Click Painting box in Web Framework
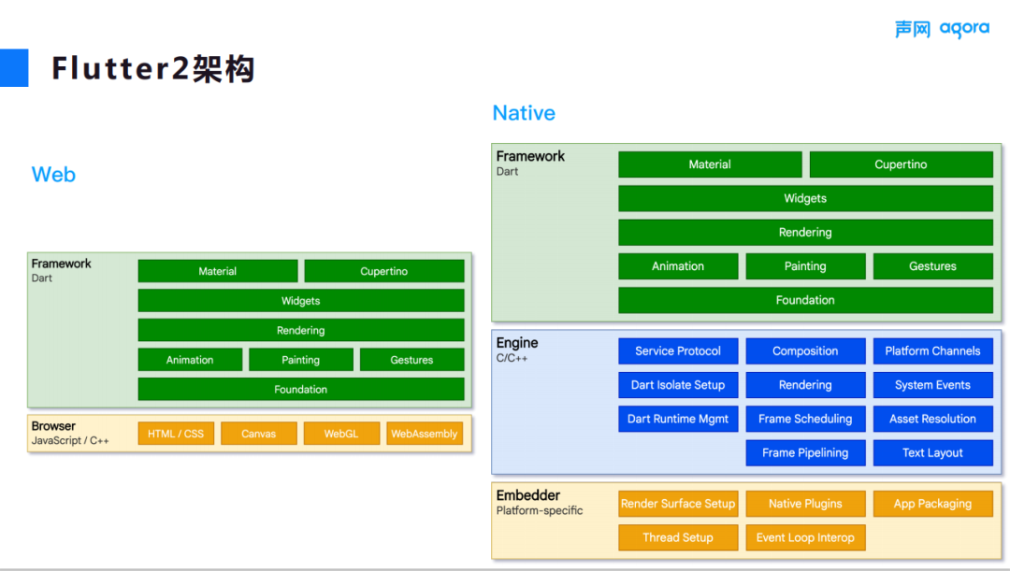 (301, 360)
